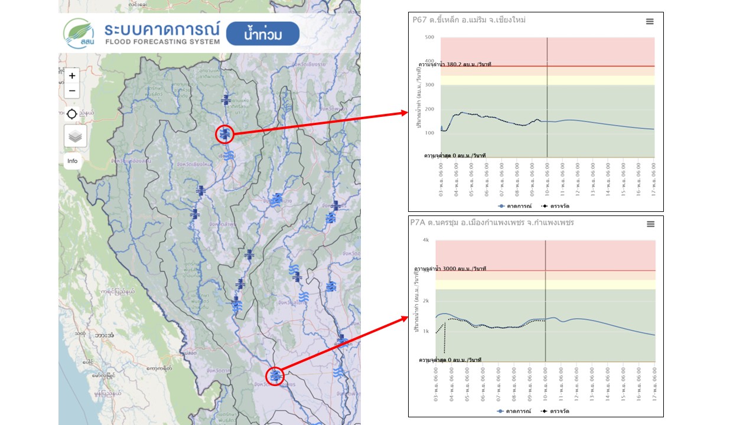Open the P7A chart hamburger menu
Screen dimensions: 756x425
tap(650, 224)
